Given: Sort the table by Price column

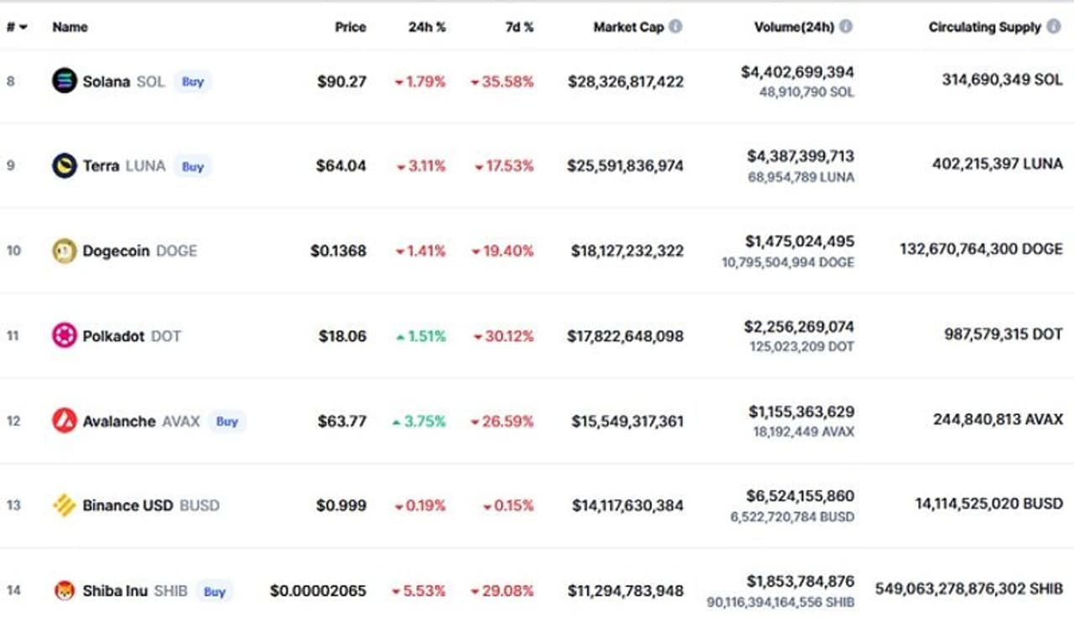Looking at the screenshot, I should click(x=350, y=27).
